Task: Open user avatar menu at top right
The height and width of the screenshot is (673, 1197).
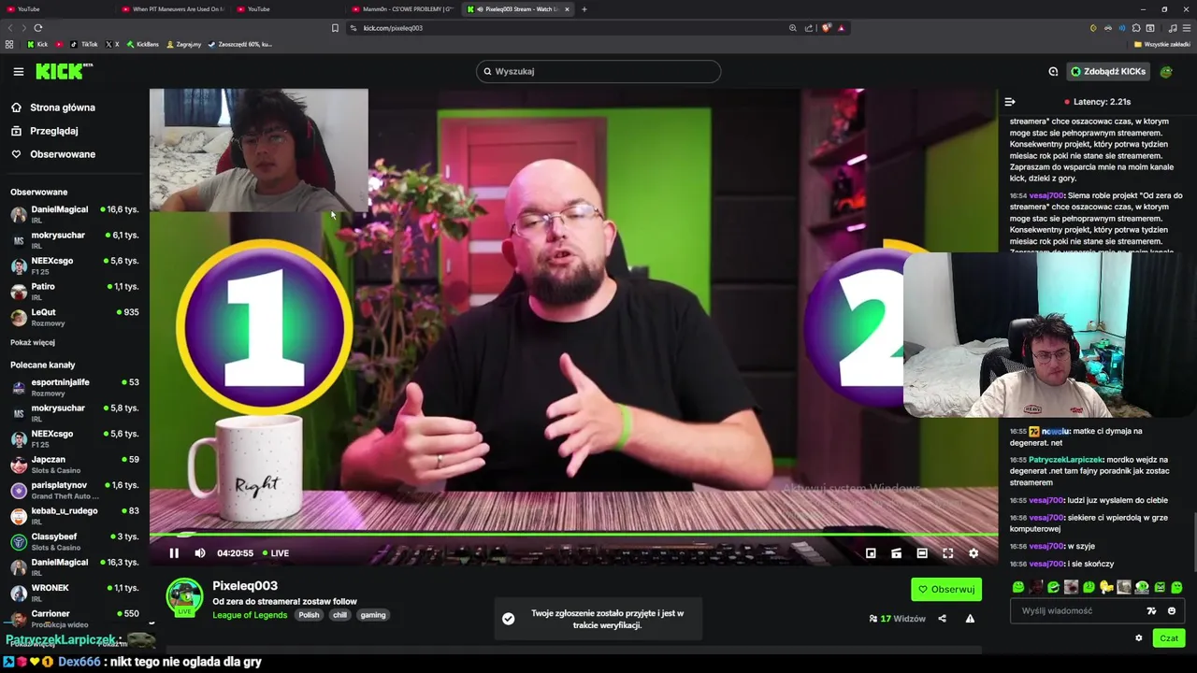Action: (1166, 71)
